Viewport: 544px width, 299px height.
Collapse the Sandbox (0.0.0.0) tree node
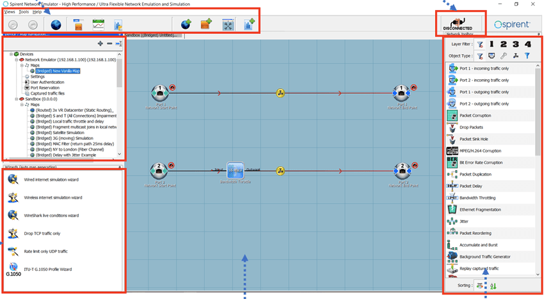pyautogui.click(x=16, y=99)
